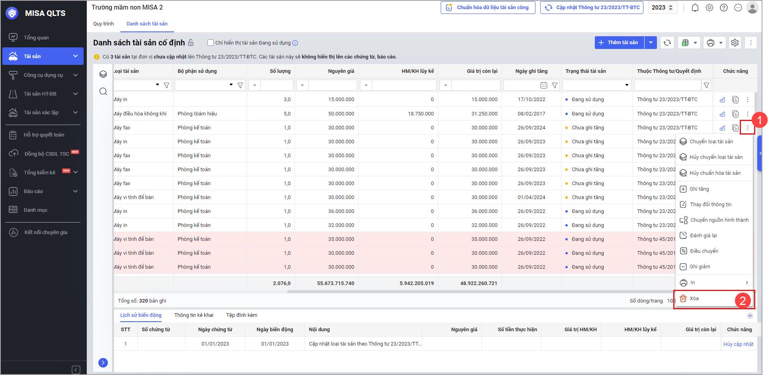Click the refresh data icon button

pos(667,43)
